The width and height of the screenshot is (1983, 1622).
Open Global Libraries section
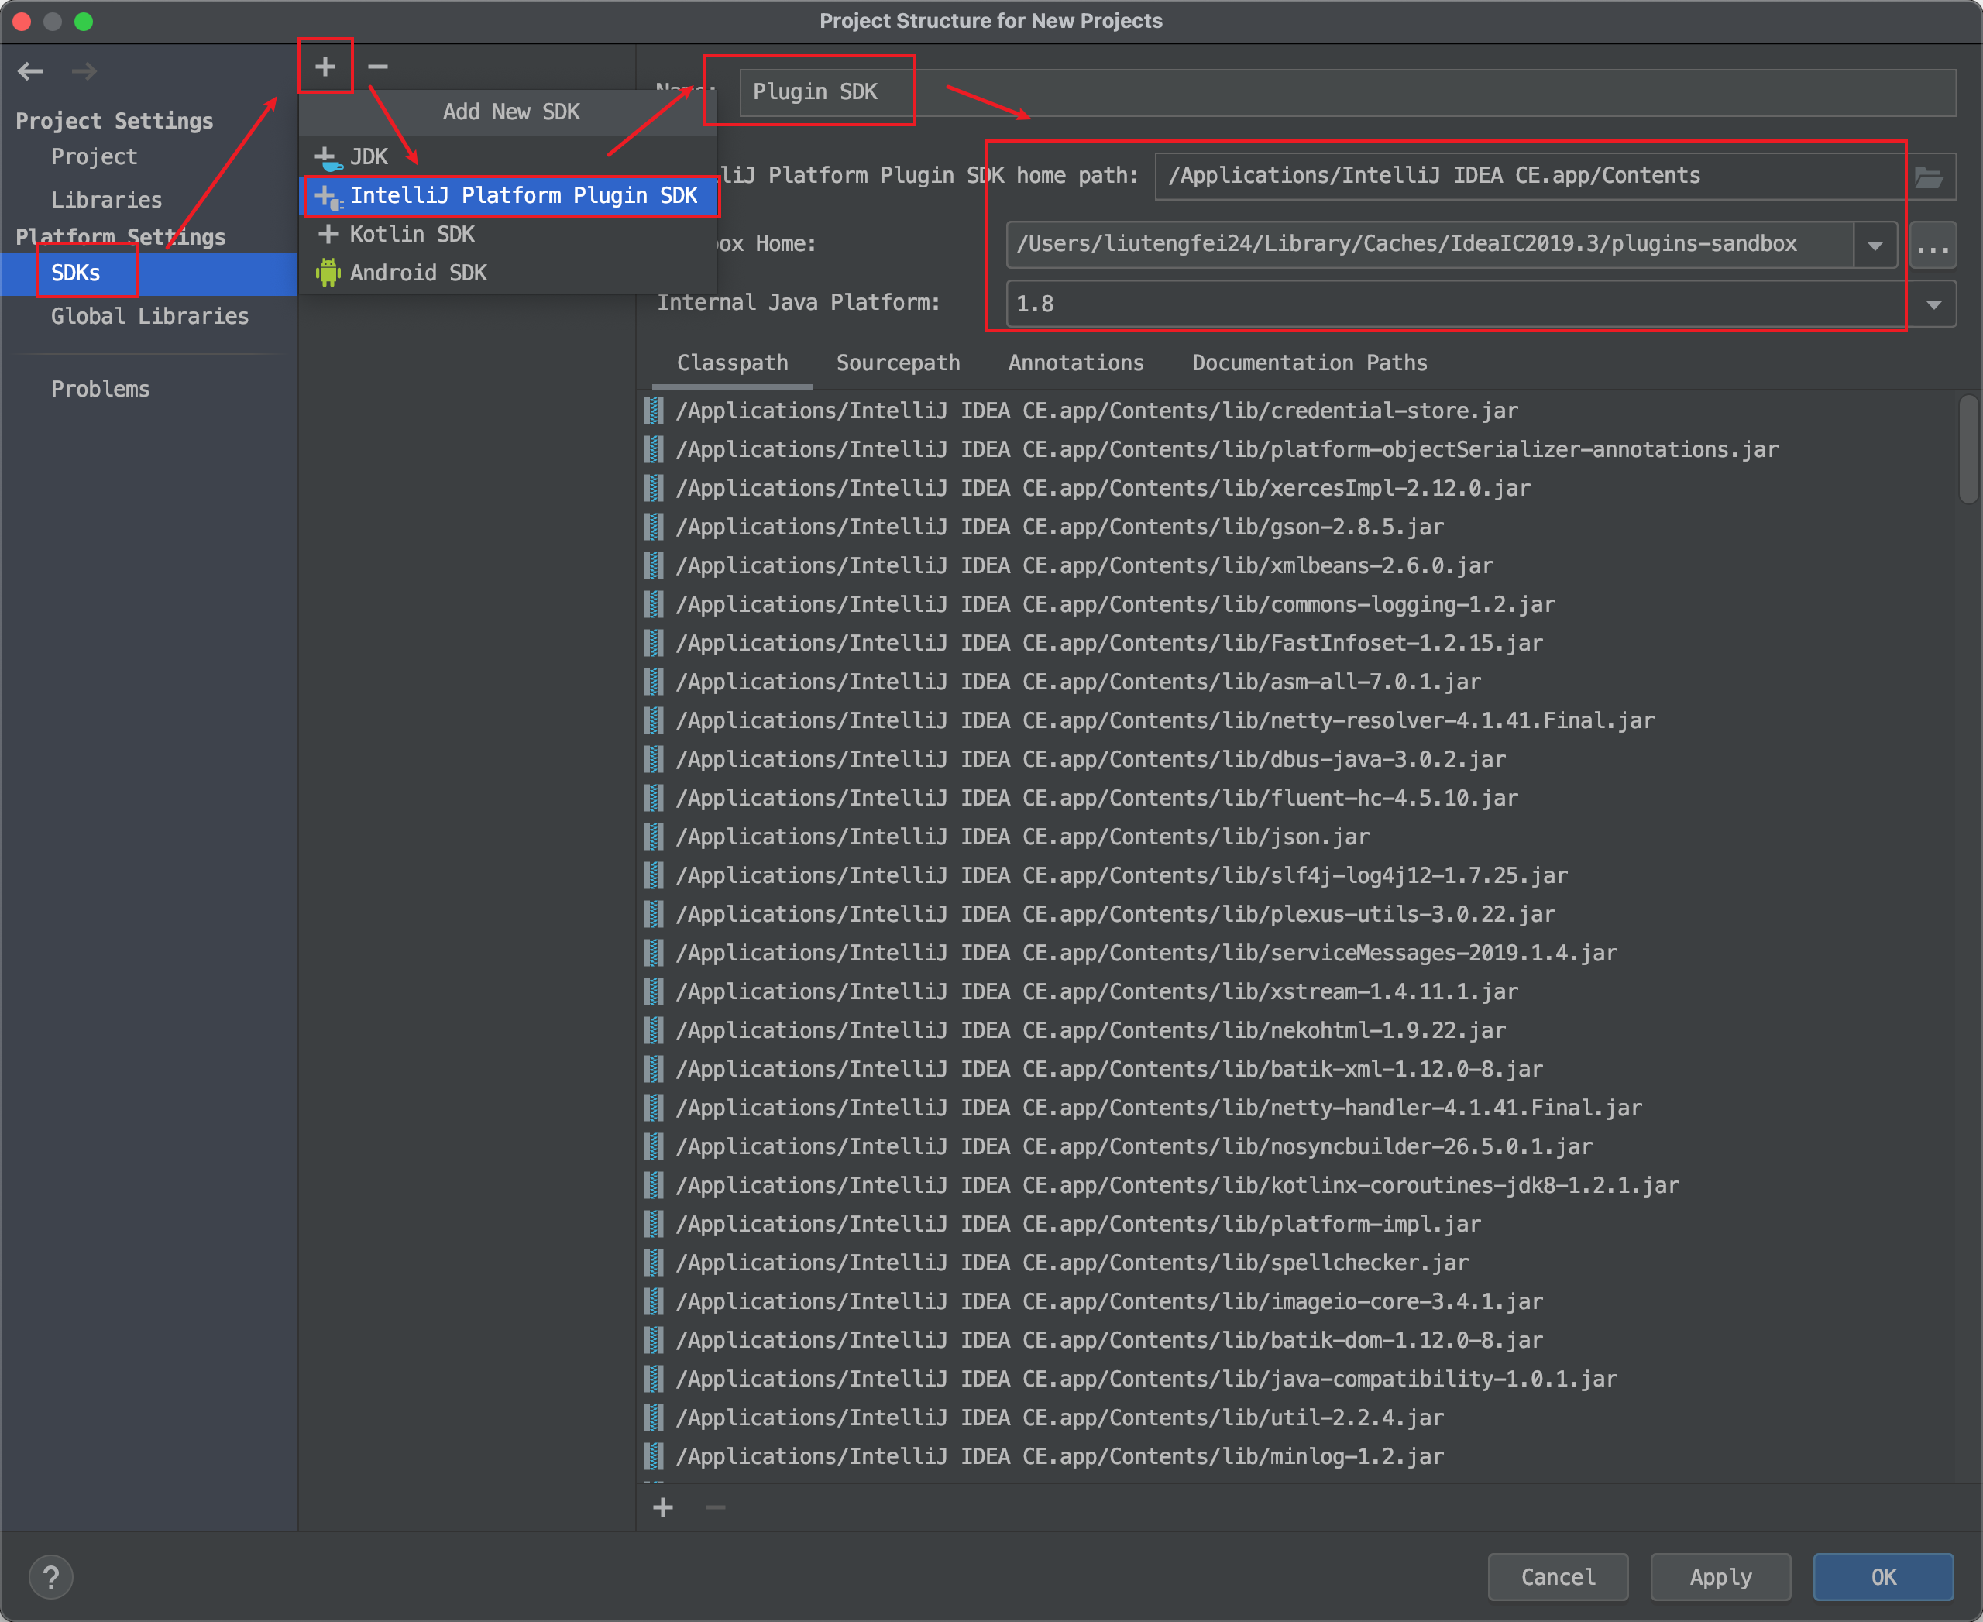click(x=149, y=317)
